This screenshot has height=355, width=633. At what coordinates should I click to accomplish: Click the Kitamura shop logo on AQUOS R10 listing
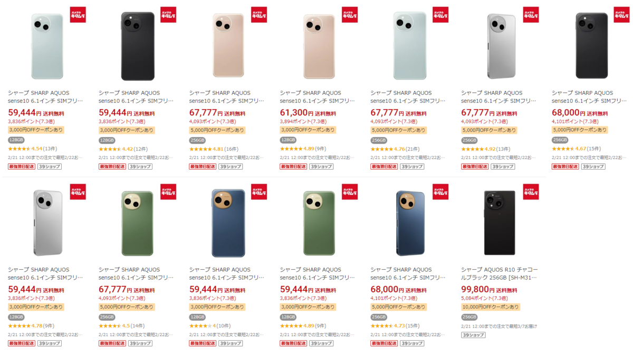click(x=531, y=192)
